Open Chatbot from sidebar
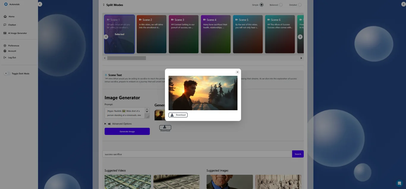Image resolution: width=406 pixels, height=189 pixels. [x=12, y=25]
